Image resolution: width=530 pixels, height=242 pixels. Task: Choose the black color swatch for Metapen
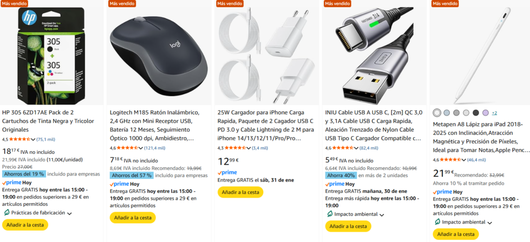(476, 112)
